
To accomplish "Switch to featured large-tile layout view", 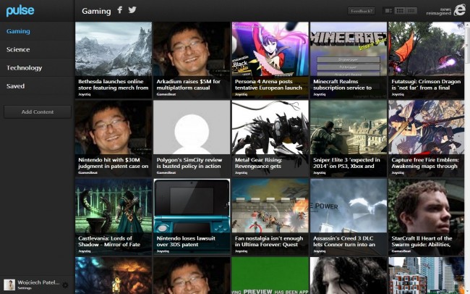I will coord(388,11).
